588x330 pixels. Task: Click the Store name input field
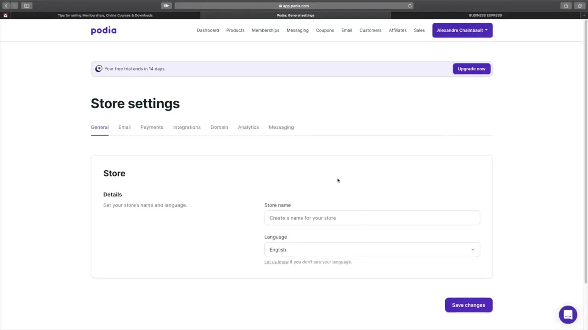click(372, 218)
